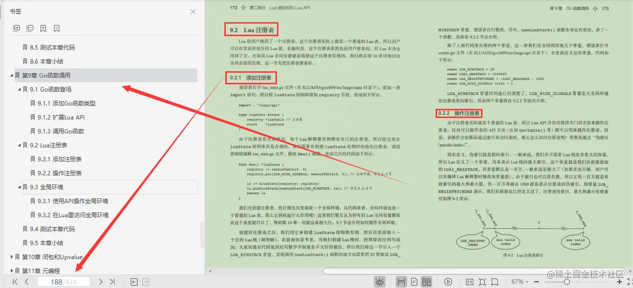
Task: Switch to two-page facing view
Action: pos(427,282)
